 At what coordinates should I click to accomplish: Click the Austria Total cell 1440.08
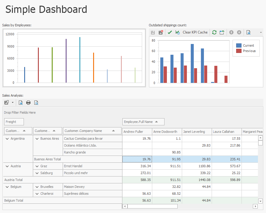pyautogui.click(x=197, y=180)
